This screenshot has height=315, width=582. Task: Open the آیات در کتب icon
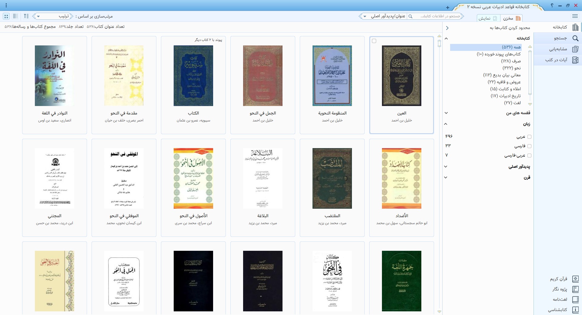coord(575,60)
